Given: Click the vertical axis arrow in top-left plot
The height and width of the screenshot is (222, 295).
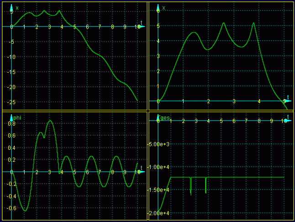Looking at the screenshot, I should coord(11,7).
